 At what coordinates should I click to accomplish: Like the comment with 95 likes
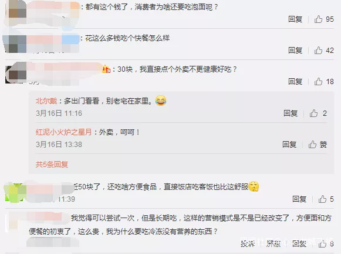click(x=318, y=19)
